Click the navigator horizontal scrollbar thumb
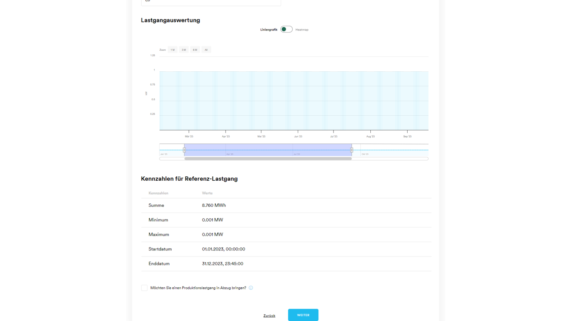The image size is (571, 321). click(x=268, y=159)
